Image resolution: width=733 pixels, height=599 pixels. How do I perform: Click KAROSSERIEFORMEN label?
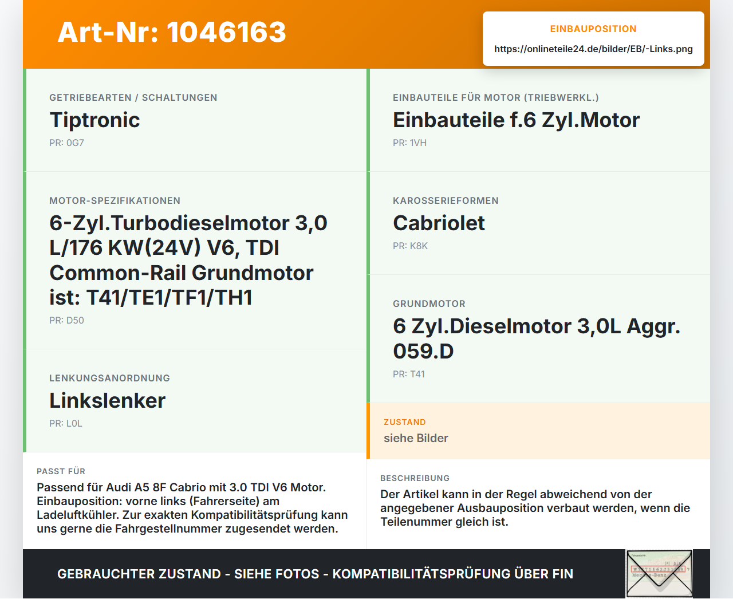446,200
